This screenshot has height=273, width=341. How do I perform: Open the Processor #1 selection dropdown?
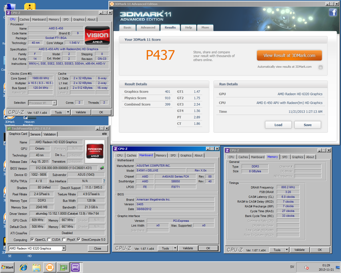tap(54, 103)
